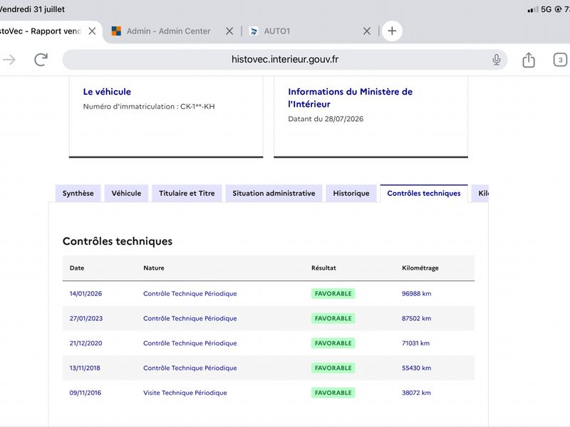The height and width of the screenshot is (427, 570).
Task: Click FAVORABLE badge in 09/11/2016 row
Action: (333, 393)
